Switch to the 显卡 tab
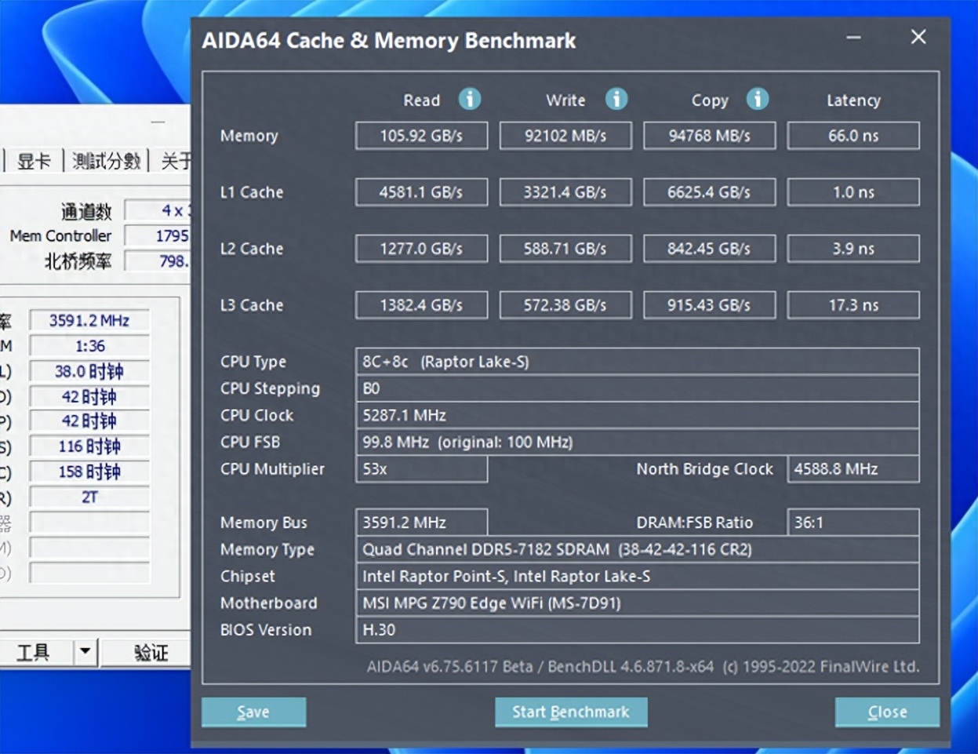The height and width of the screenshot is (754, 978). 34,161
